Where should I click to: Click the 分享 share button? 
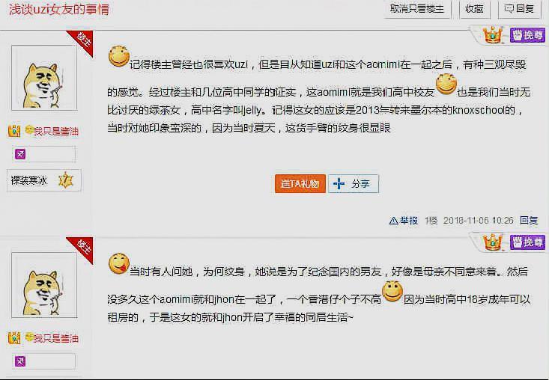click(x=354, y=183)
